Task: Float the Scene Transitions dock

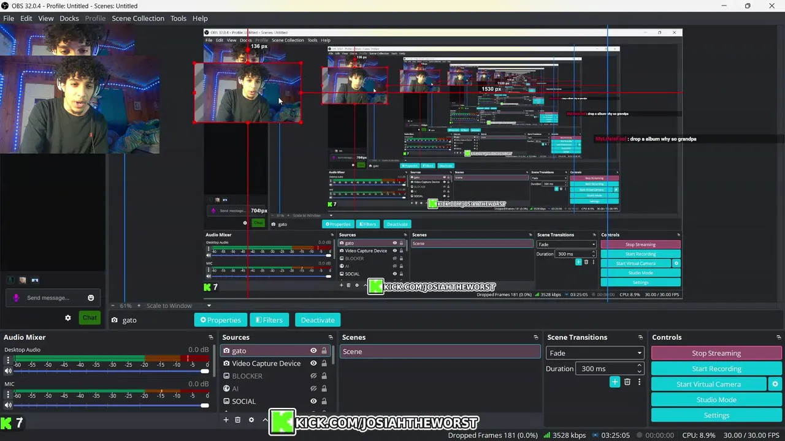Action: [640, 337]
